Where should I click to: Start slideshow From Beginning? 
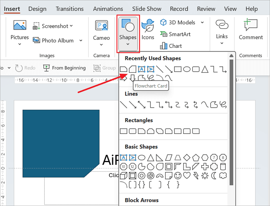[64, 68]
